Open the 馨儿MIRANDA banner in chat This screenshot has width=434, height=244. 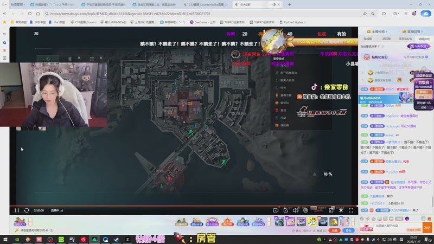[x=386, y=99]
